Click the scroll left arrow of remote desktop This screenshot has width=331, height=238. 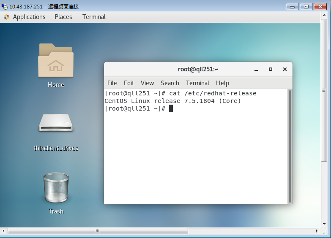[x=3, y=231]
